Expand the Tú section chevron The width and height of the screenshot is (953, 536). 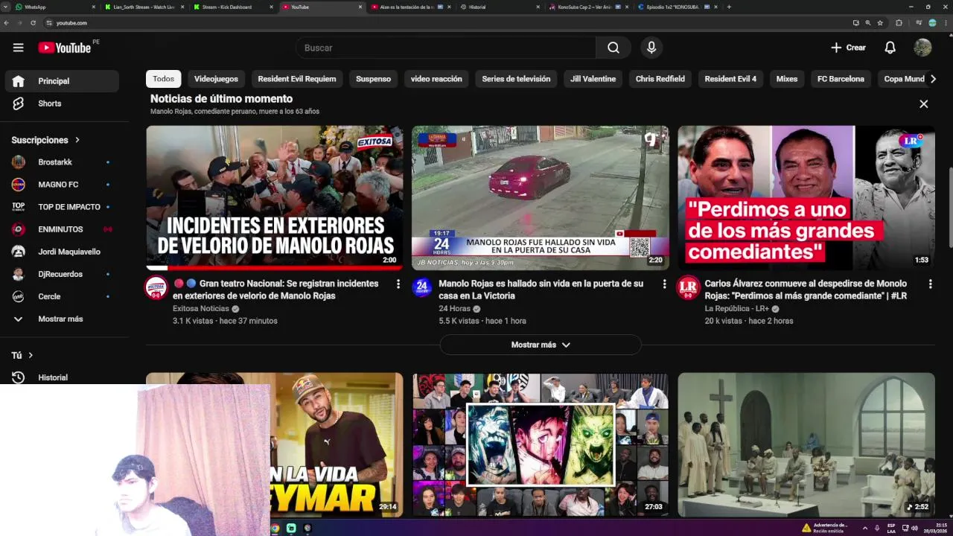coord(31,356)
